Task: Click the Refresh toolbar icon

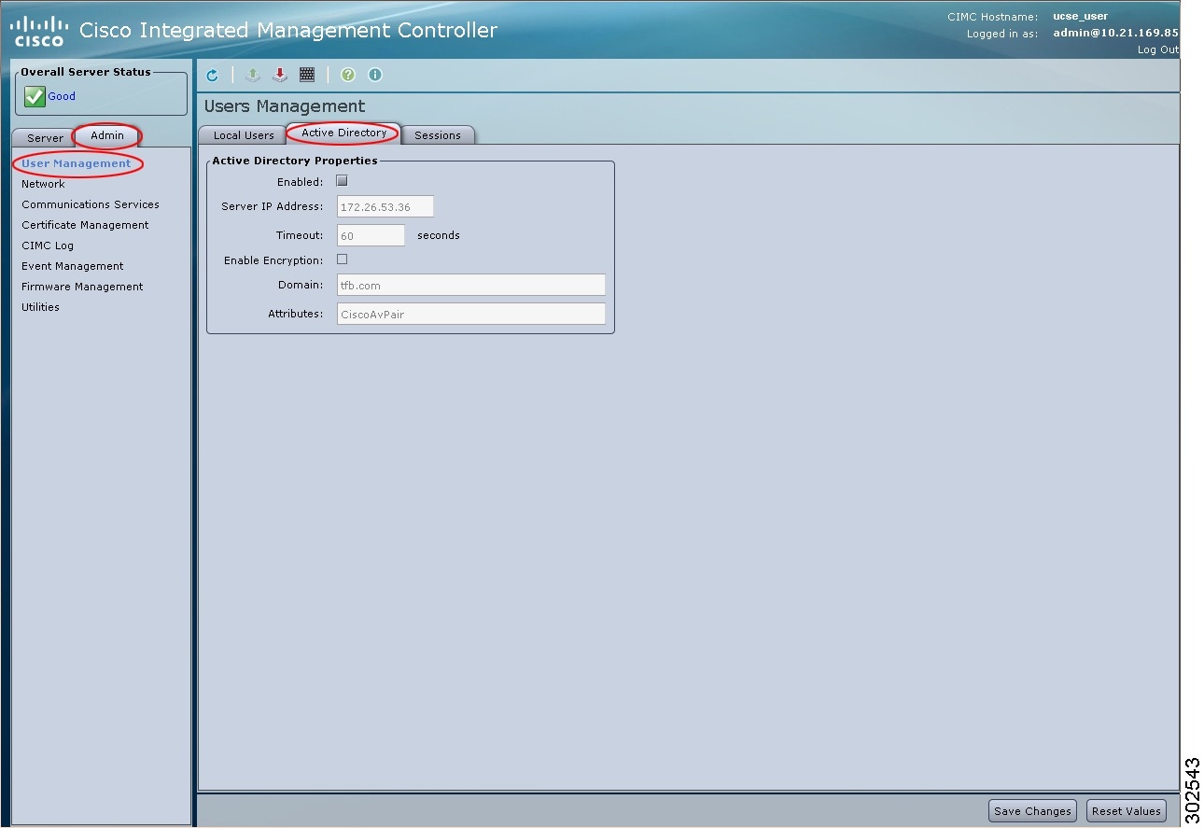Action: pyautogui.click(x=213, y=75)
